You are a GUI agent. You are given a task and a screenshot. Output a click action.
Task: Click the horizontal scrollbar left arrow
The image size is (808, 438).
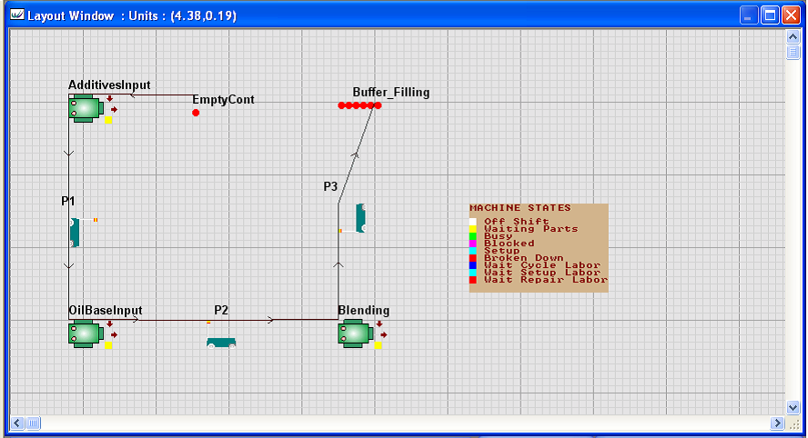15,423
